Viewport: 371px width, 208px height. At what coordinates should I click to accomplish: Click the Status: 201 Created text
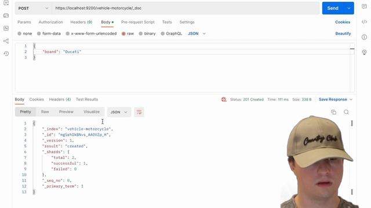[x=247, y=99]
